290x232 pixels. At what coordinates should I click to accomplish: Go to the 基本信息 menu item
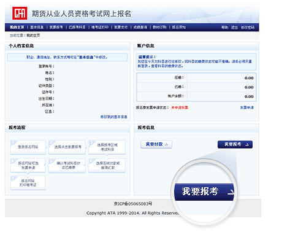pos(37,27)
